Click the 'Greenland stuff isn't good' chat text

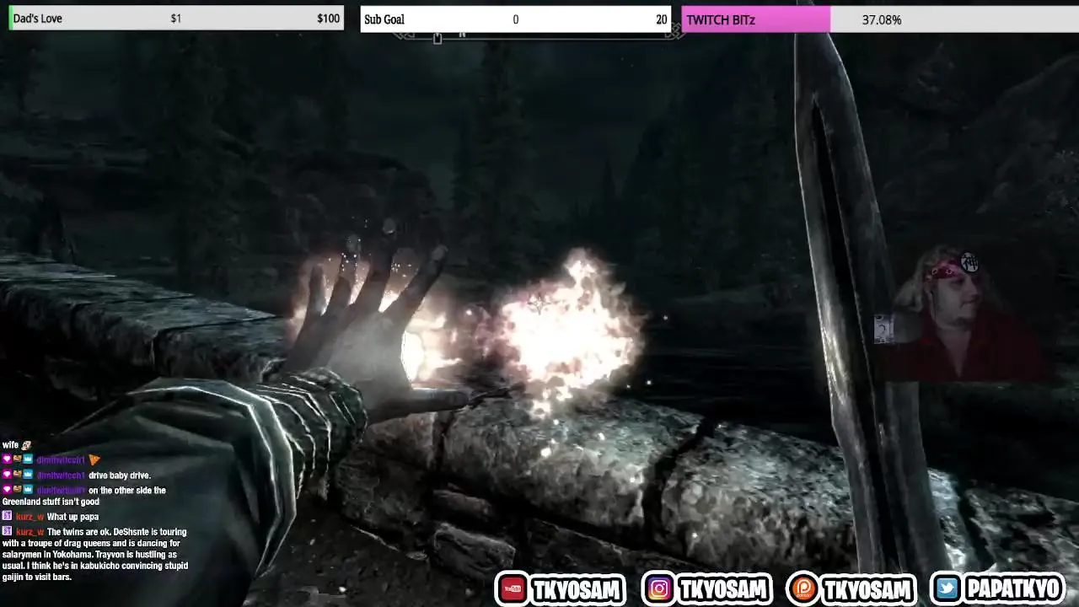[x=51, y=502]
